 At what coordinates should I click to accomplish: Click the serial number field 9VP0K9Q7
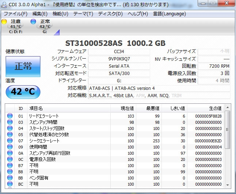tap(119, 59)
